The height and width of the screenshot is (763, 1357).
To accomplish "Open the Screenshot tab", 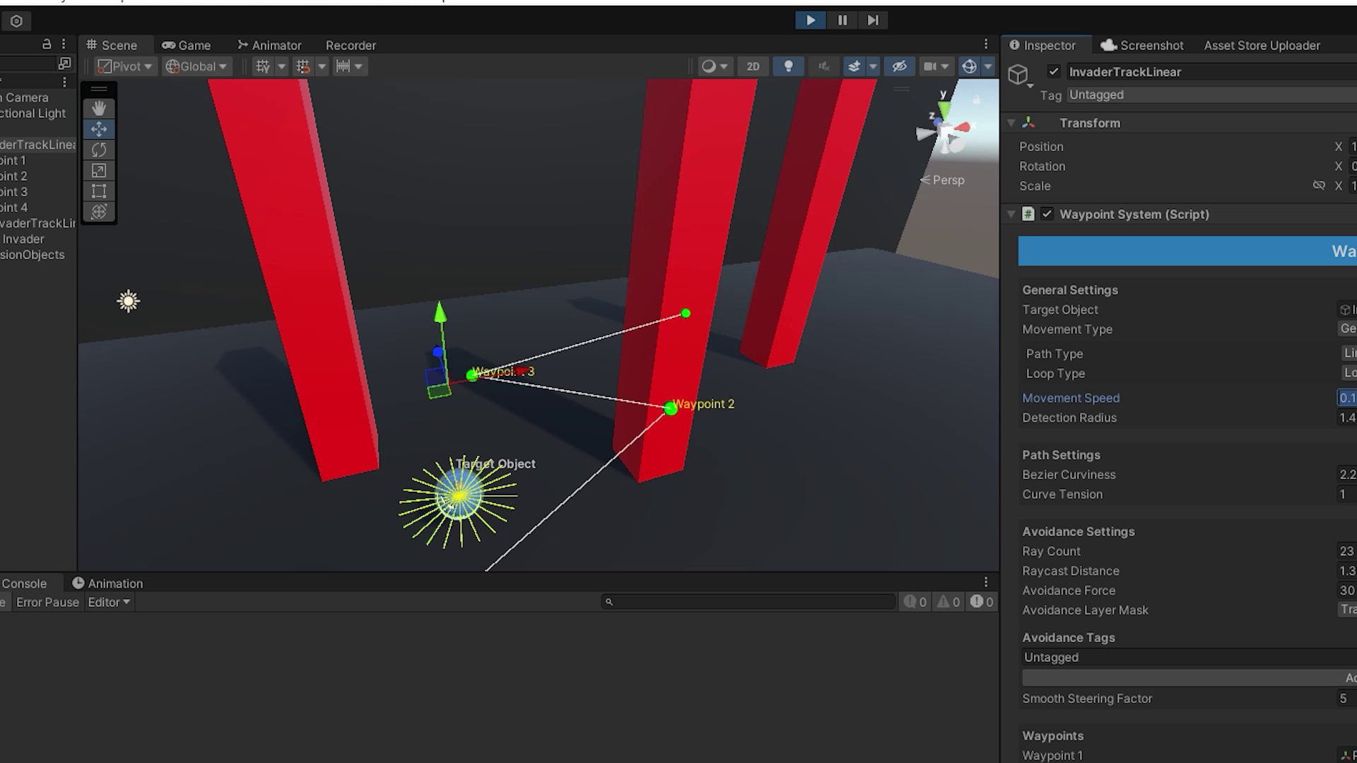I will pos(1142,45).
